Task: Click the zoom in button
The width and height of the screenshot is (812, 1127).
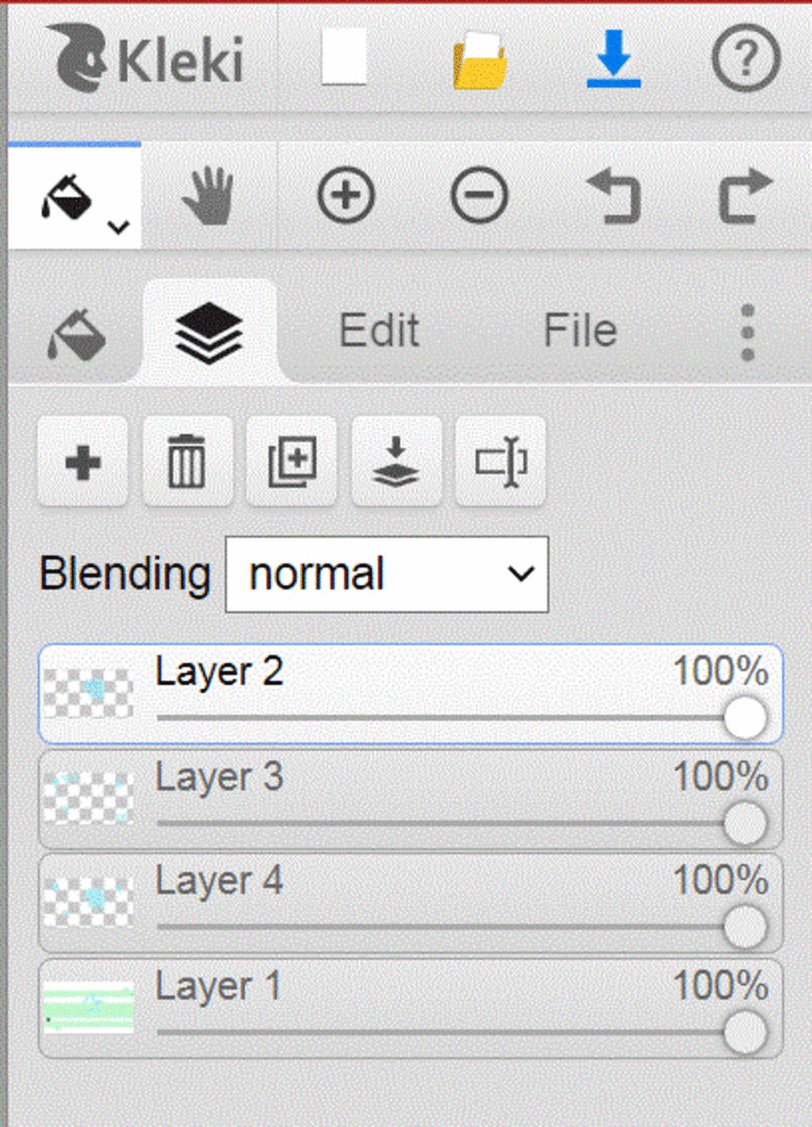Action: click(346, 195)
